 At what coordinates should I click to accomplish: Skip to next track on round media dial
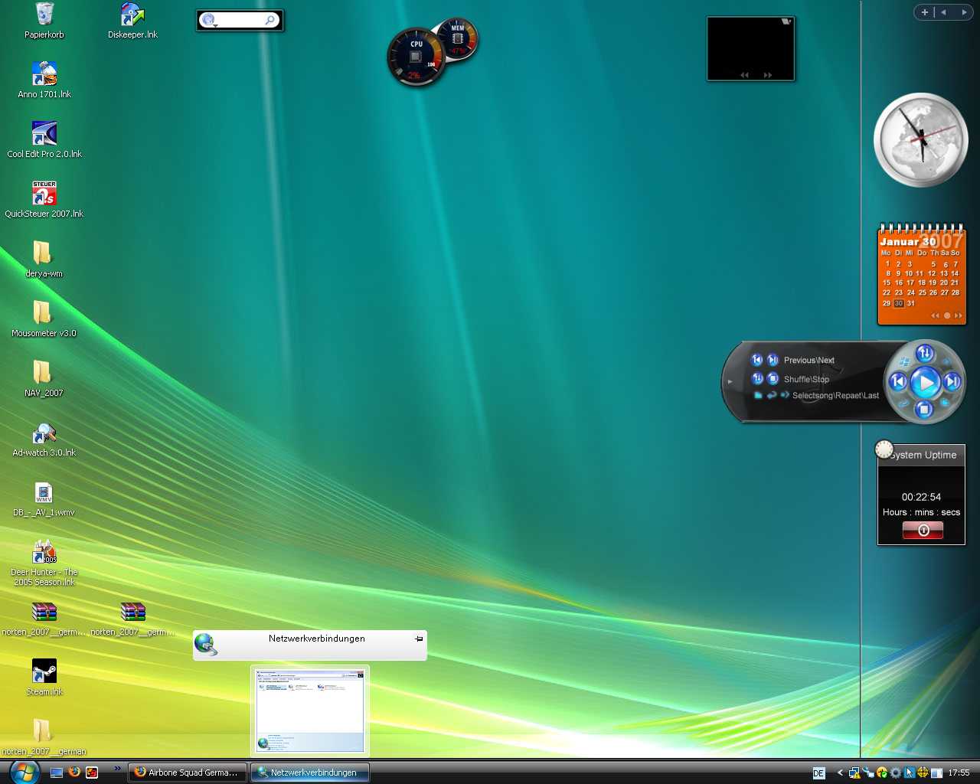[952, 381]
